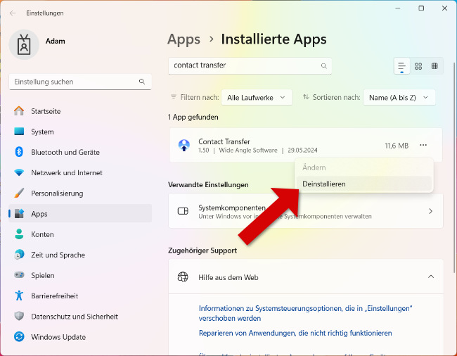Click the Barrierefreiheit figure icon
Viewport: 457px width, 356px height.
19,295
